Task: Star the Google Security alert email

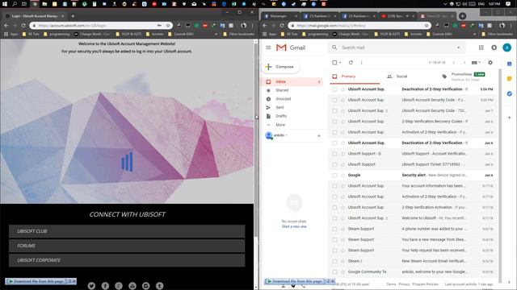Action: (x=343, y=176)
